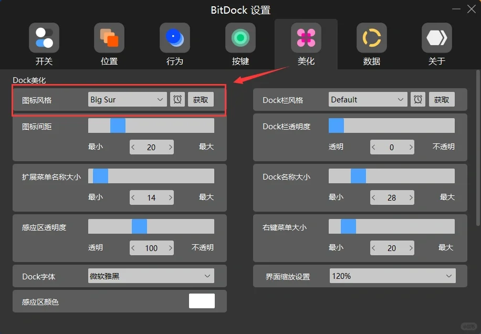Image resolution: width=481 pixels, height=334 pixels.
Task: Increase 图标间距 value with right arrow
Action: point(170,147)
